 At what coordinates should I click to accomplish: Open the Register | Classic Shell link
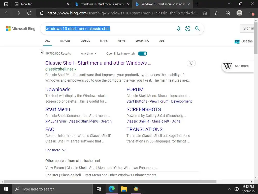pos(101,175)
